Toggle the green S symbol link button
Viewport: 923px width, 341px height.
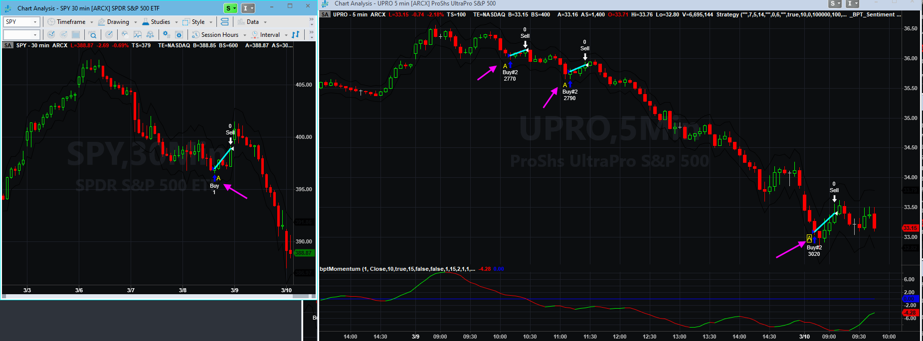click(x=231, y=8)
